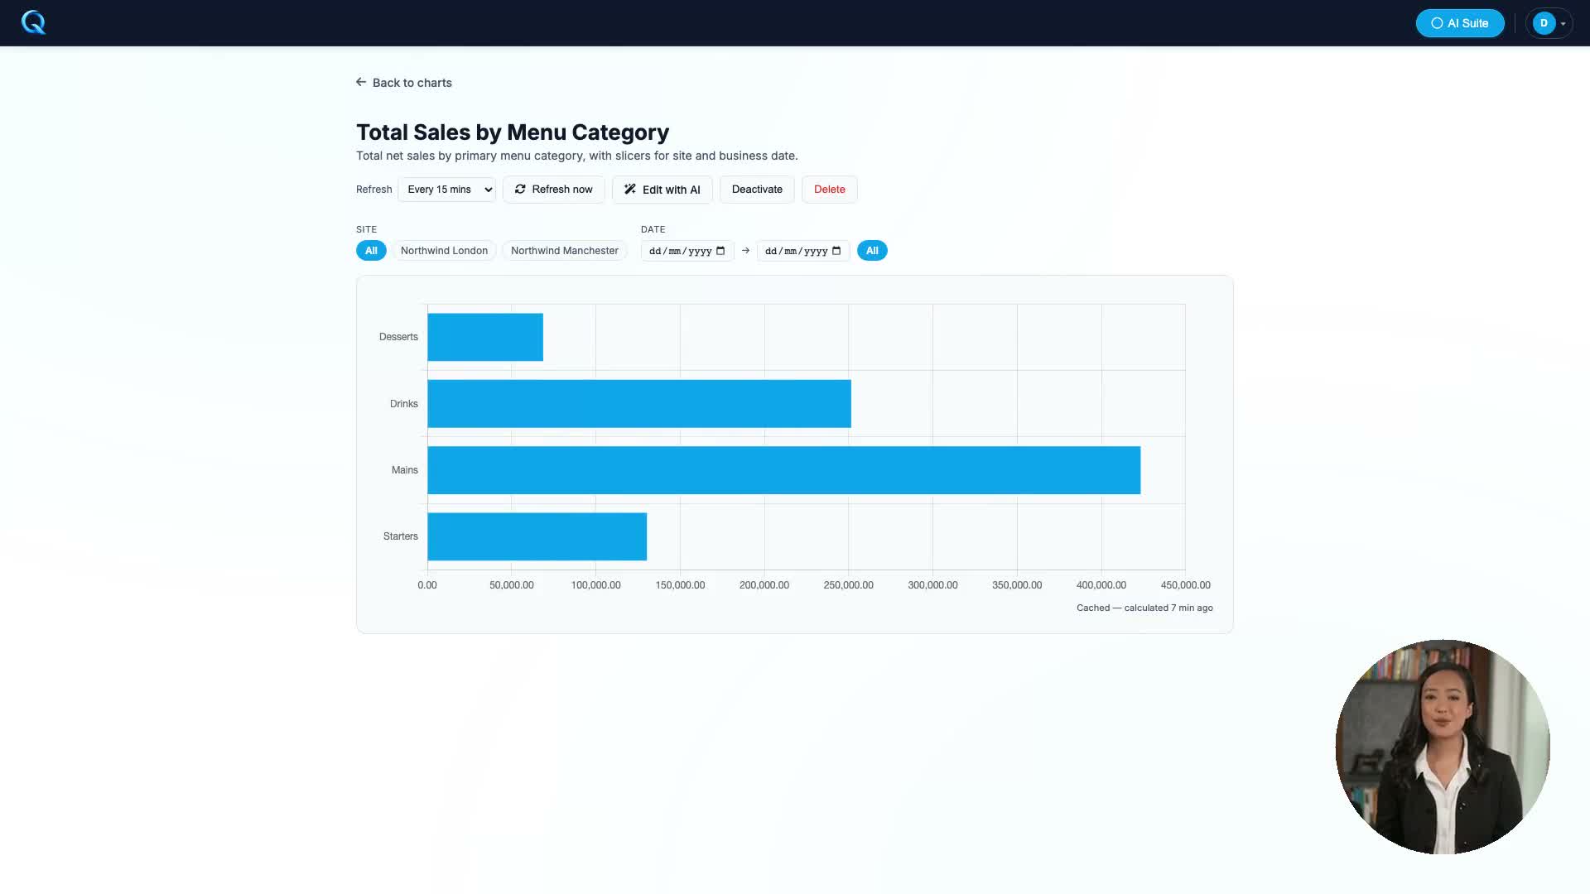
Task: Click the chart description subtitle text
Action: [577, 156]
